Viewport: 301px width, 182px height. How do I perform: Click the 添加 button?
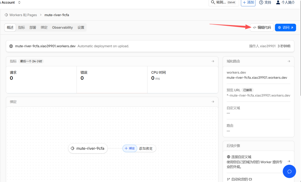pyautogui.click(x=248, y=3)
